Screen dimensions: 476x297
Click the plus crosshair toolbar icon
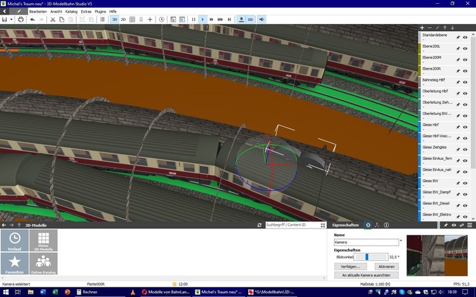[150, 20]
